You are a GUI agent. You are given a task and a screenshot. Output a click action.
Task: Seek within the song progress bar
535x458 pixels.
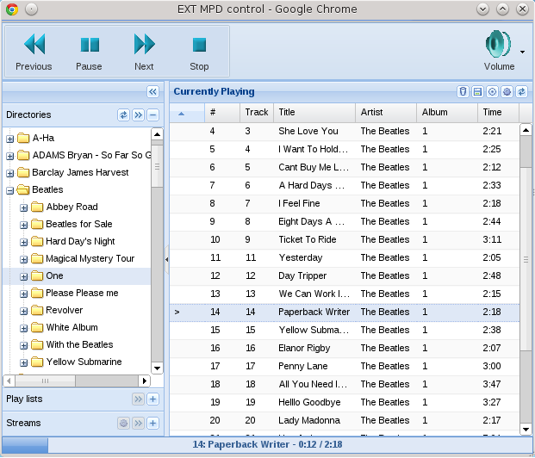click(x=267, y=445)
